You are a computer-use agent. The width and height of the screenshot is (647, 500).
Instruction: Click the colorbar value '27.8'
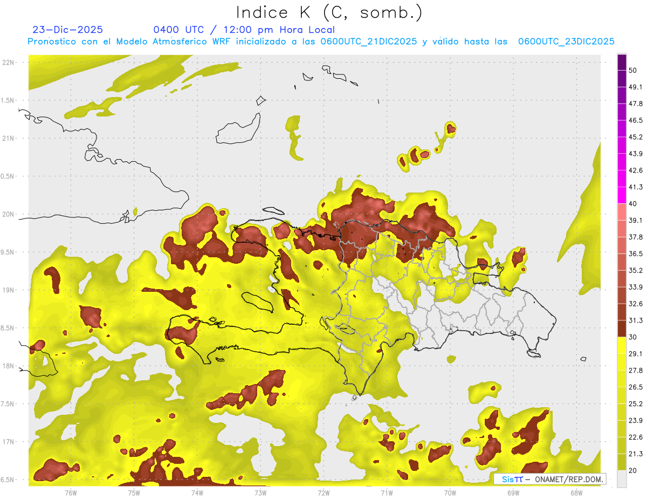pos(635,371)
